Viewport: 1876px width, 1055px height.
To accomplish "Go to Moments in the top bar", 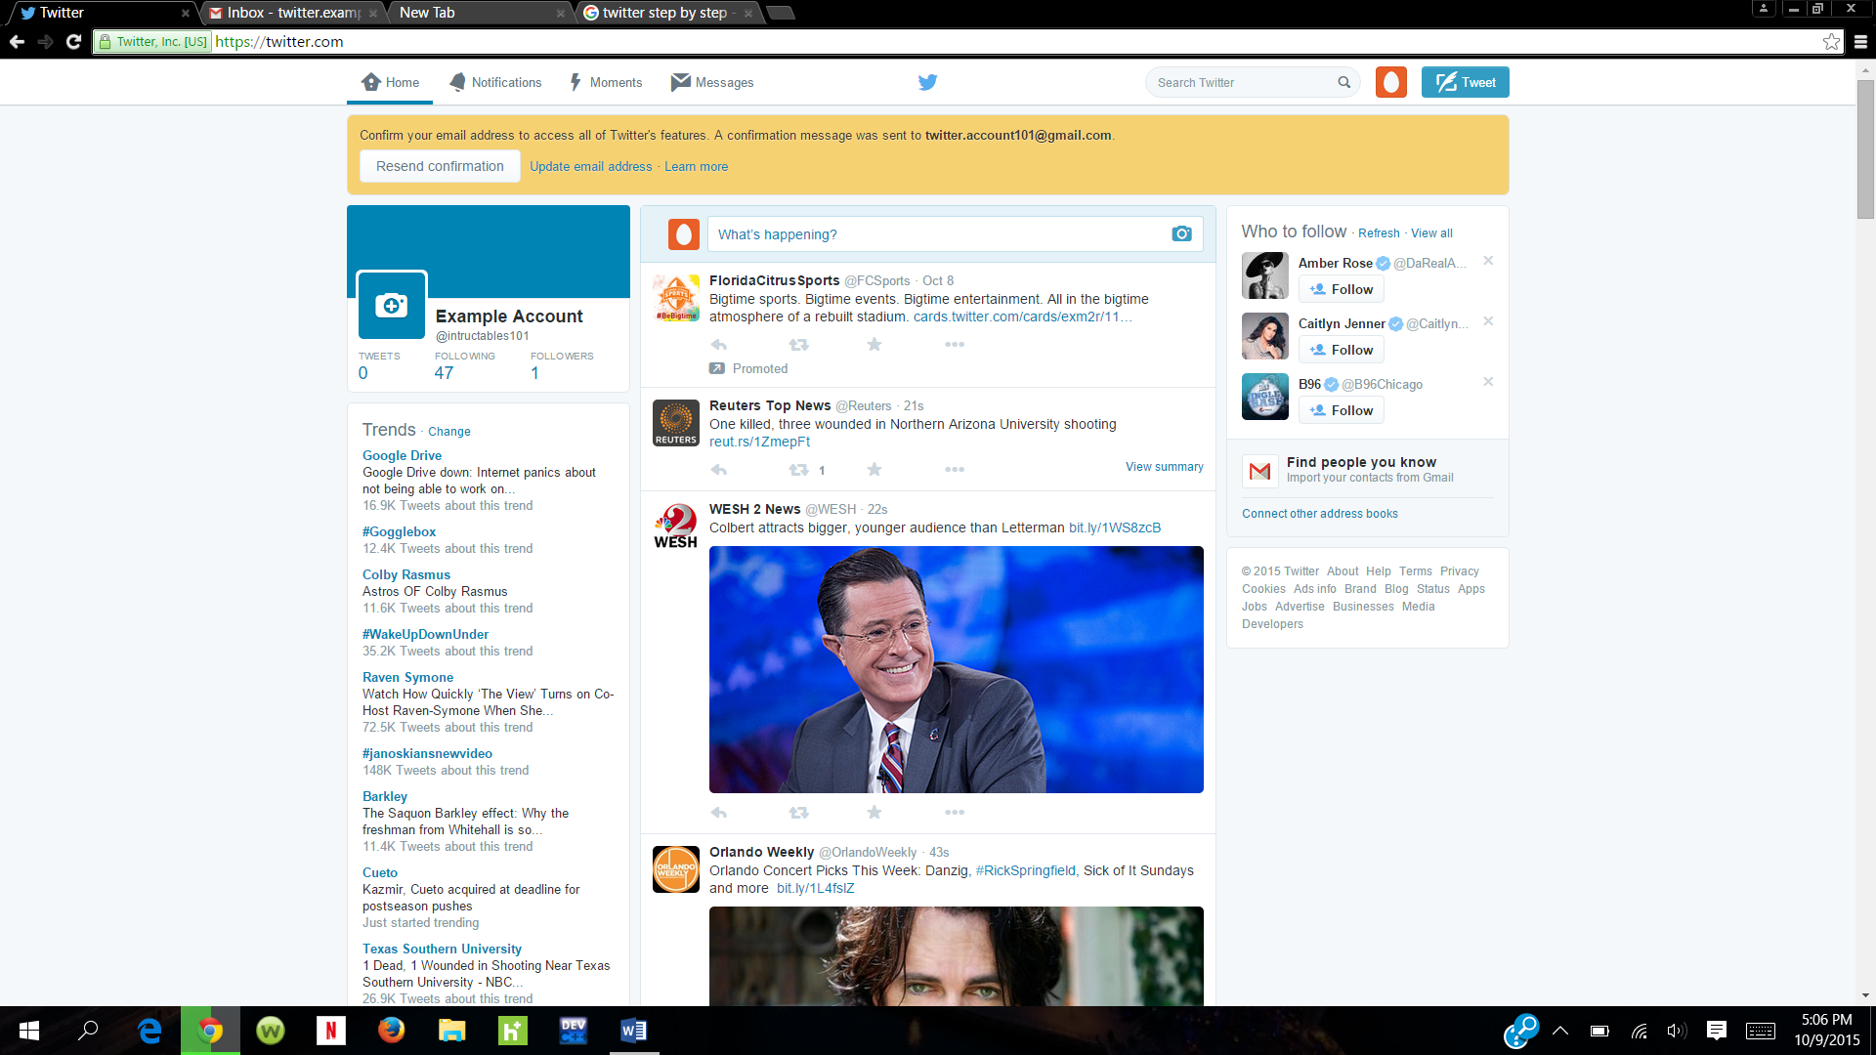I will pyautogui.click(x=606, y=83).
